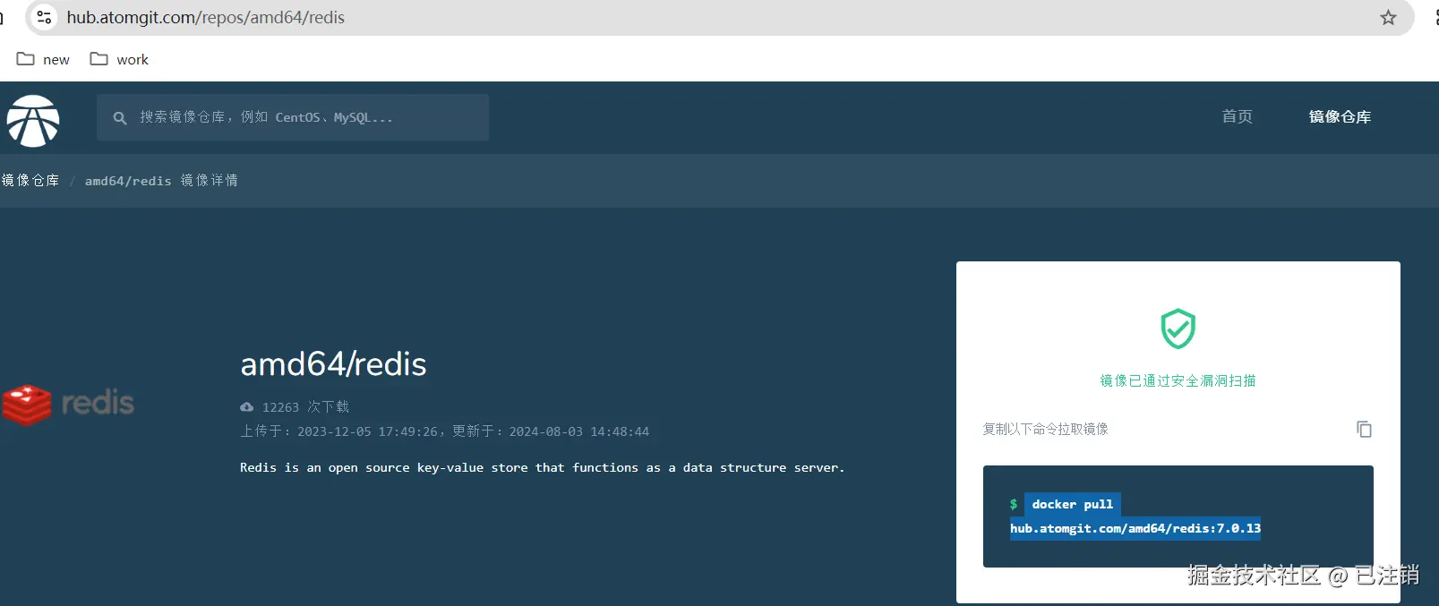Open the 'work' bookmarks folder
The width and height of the screenshot is (1439, 606).
tap(119, 59)
